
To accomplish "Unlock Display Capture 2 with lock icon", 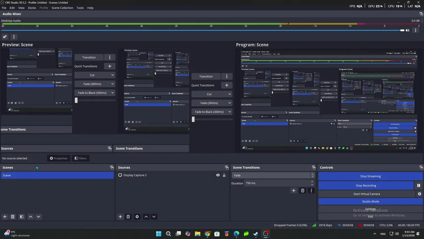I will [224, 175].
